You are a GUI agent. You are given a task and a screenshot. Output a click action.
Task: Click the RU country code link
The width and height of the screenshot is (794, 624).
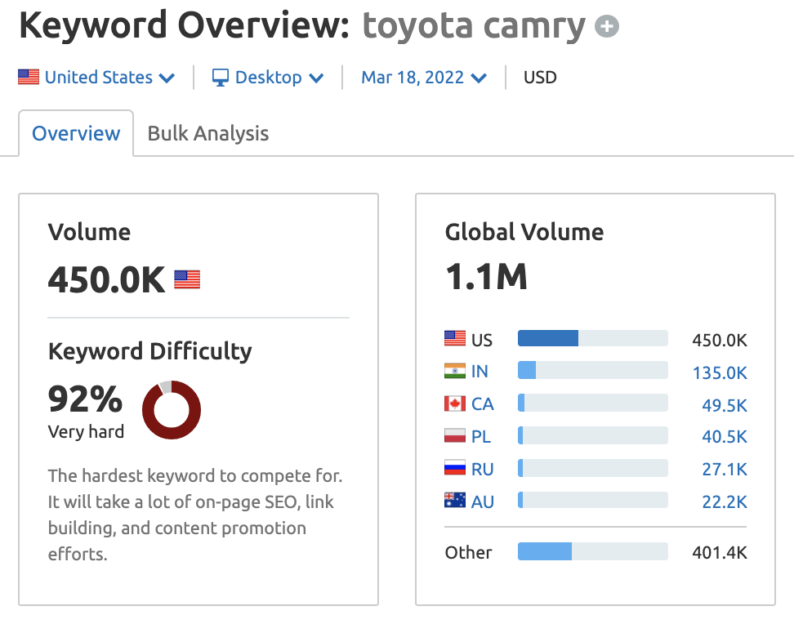(x=482, y=468)
